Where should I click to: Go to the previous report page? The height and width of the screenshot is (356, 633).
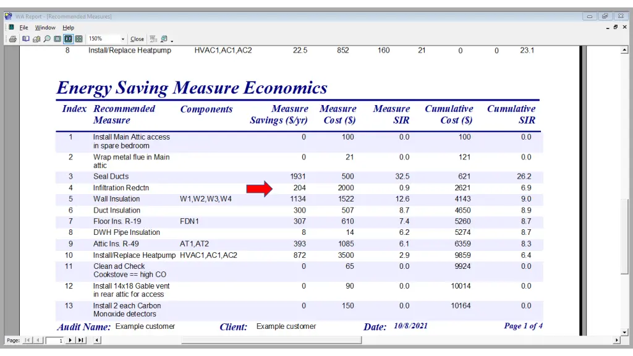[38, 341]
